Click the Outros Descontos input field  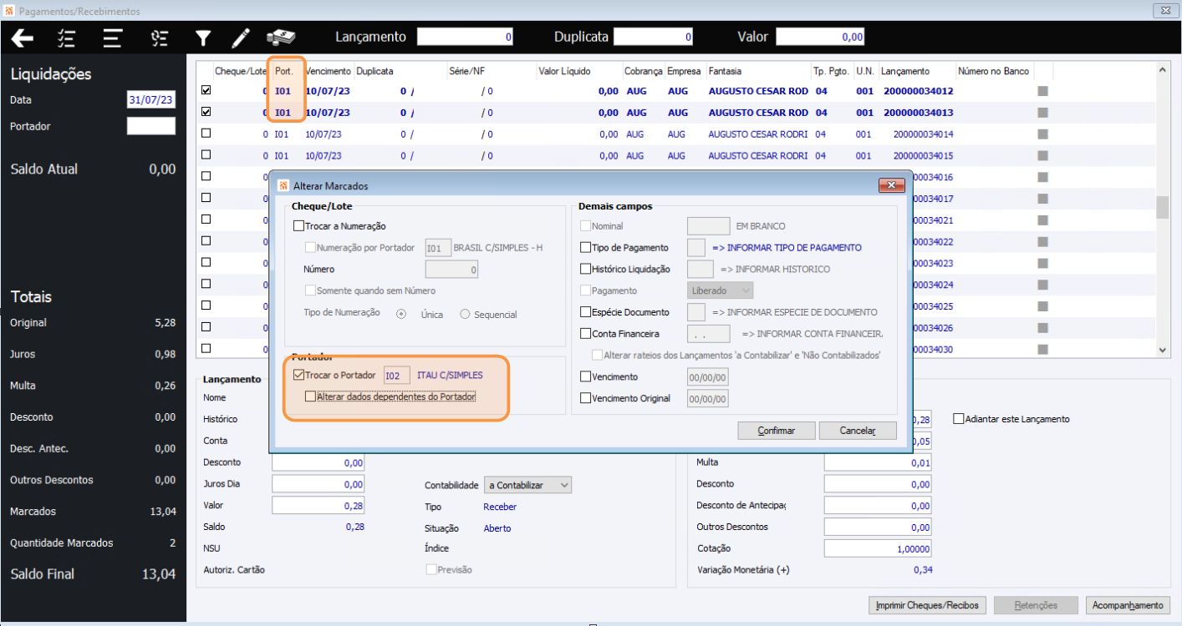click(878, 527)
